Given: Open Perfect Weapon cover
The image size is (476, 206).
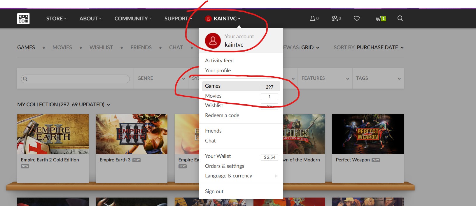Looking at the screenshot, I should click(368, 134).
